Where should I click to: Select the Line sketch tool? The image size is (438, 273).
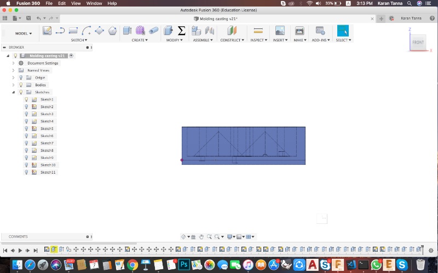60,31
